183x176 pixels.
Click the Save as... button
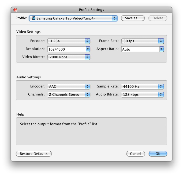(133, 18)
